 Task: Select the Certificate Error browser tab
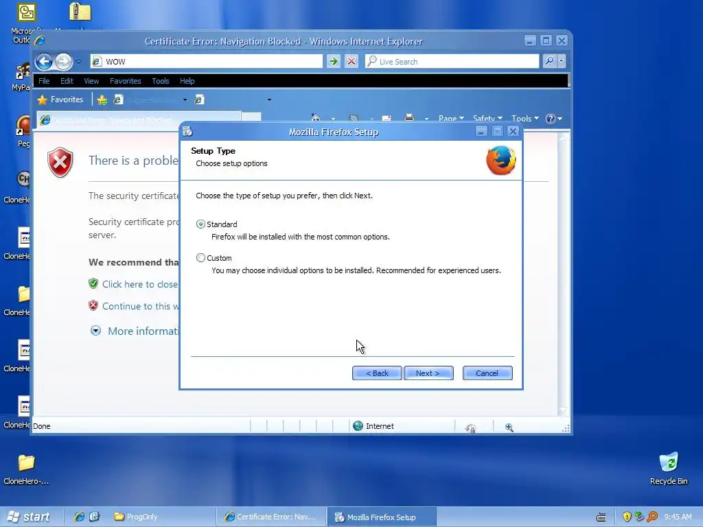(x=139, y=119)
